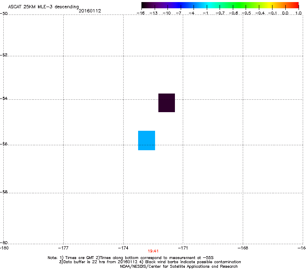
Task: Click the -0.5 color scale label
Action: click(x=246, y=13)
